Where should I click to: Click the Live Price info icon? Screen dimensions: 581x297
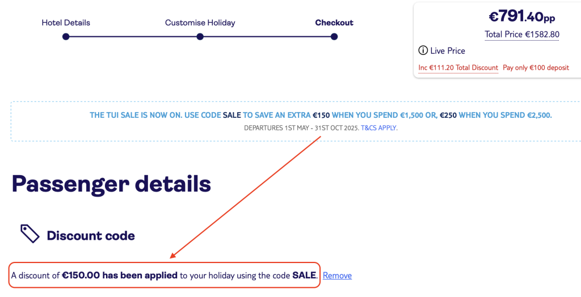click(423, 50)
